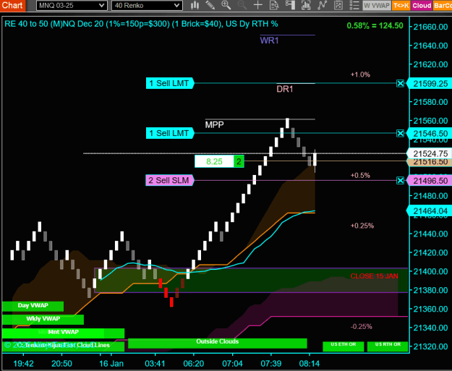Click the WR1 pivot label
Screen dimensions: 452x371
[x=269, y=40]
